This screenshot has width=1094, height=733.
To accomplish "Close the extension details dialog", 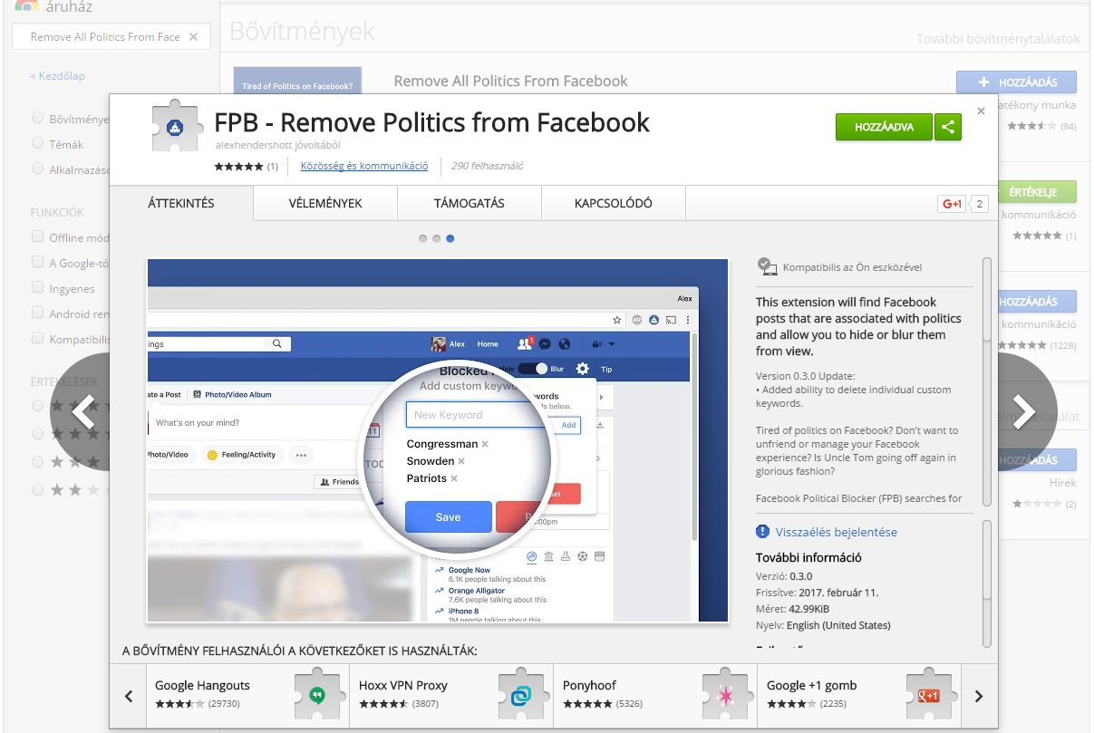I will point(981,111).
